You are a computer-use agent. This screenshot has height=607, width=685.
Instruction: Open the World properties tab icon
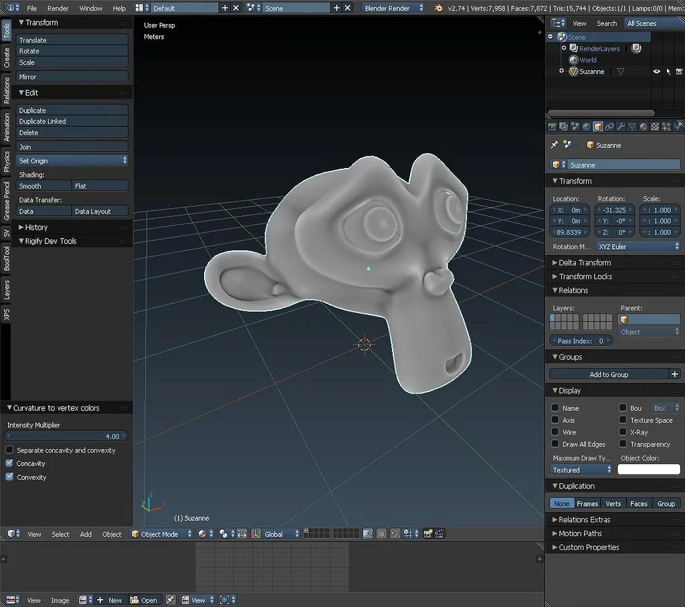click(586, 126)
